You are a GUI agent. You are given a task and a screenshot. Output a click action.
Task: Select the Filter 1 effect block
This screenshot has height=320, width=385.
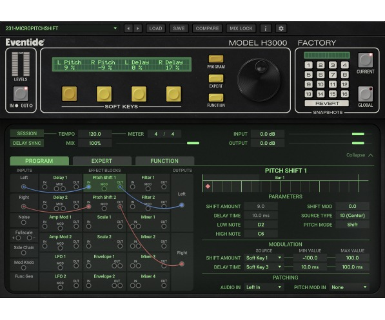point(148,183)
